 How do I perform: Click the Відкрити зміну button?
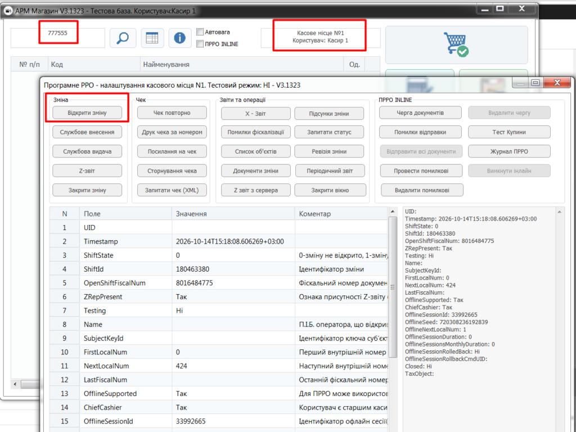(87, 112)
